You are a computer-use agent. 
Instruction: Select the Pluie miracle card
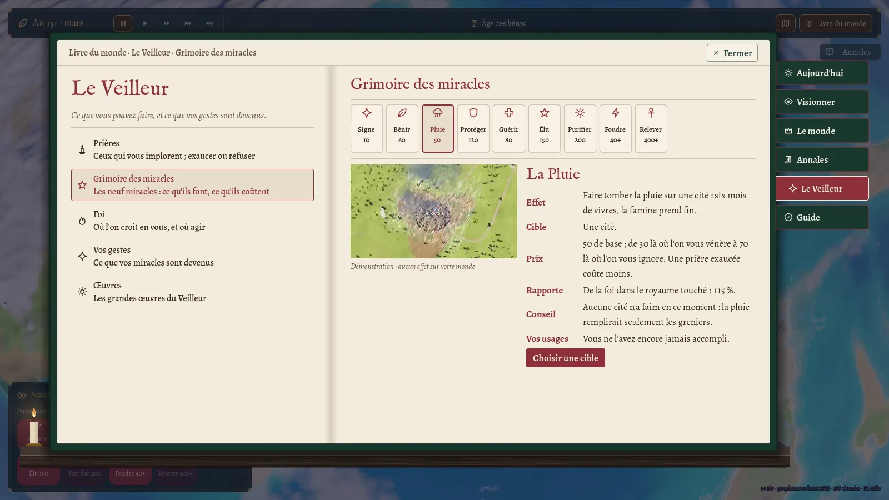(438, 128)
